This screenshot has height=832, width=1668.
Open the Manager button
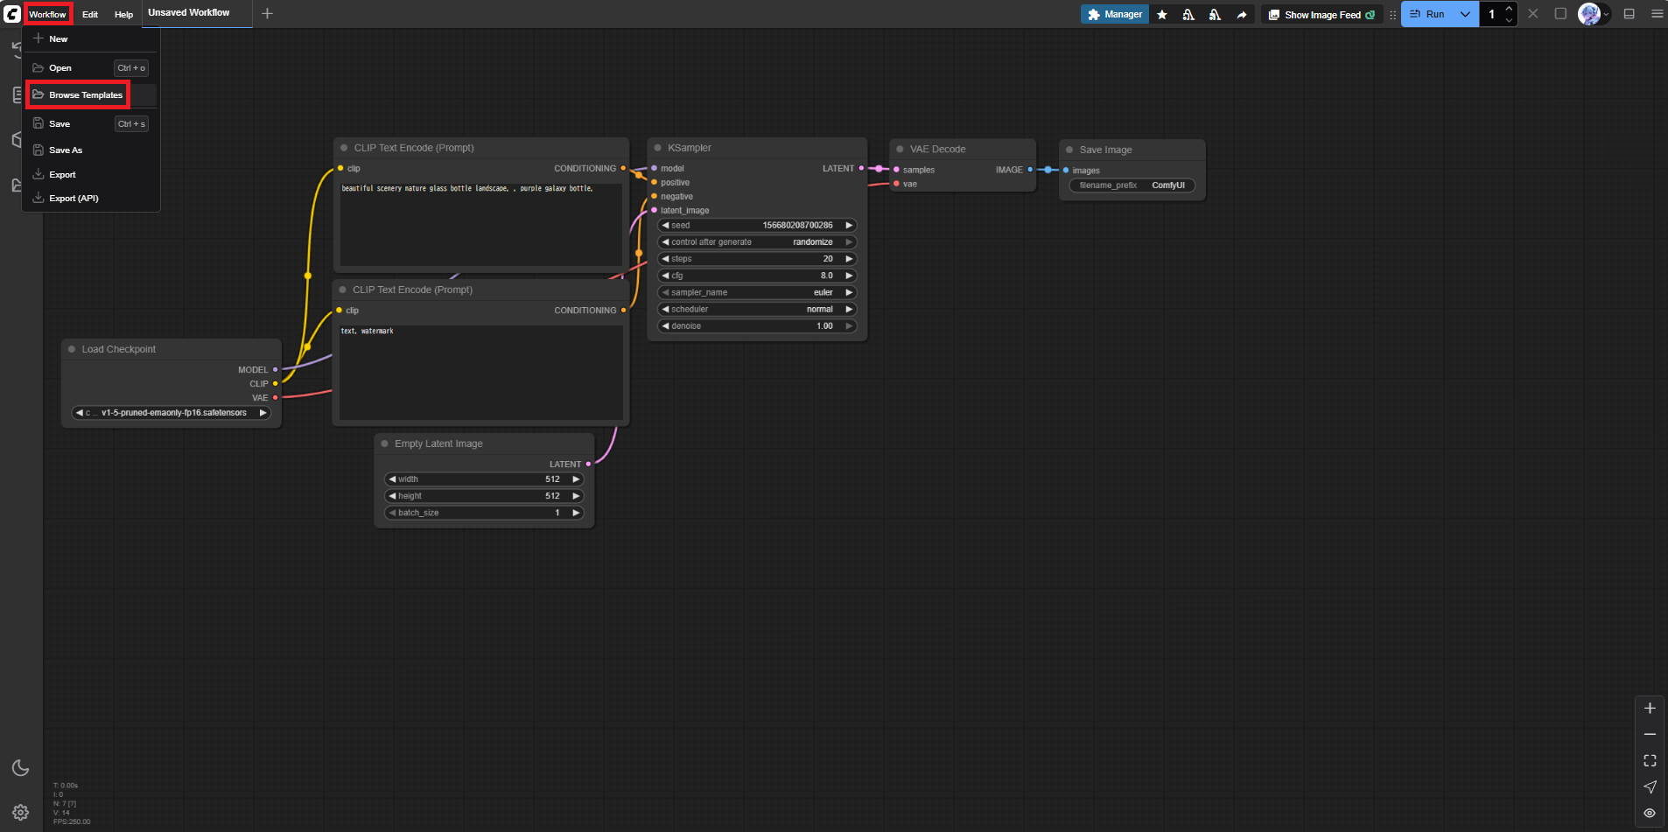pyautogui.click(x=1114, y=15)
